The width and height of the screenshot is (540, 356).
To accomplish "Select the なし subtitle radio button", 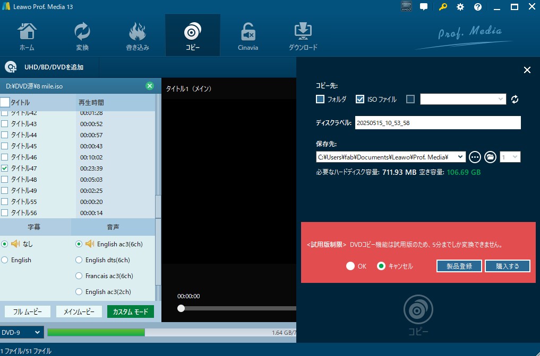I will 4,244.
